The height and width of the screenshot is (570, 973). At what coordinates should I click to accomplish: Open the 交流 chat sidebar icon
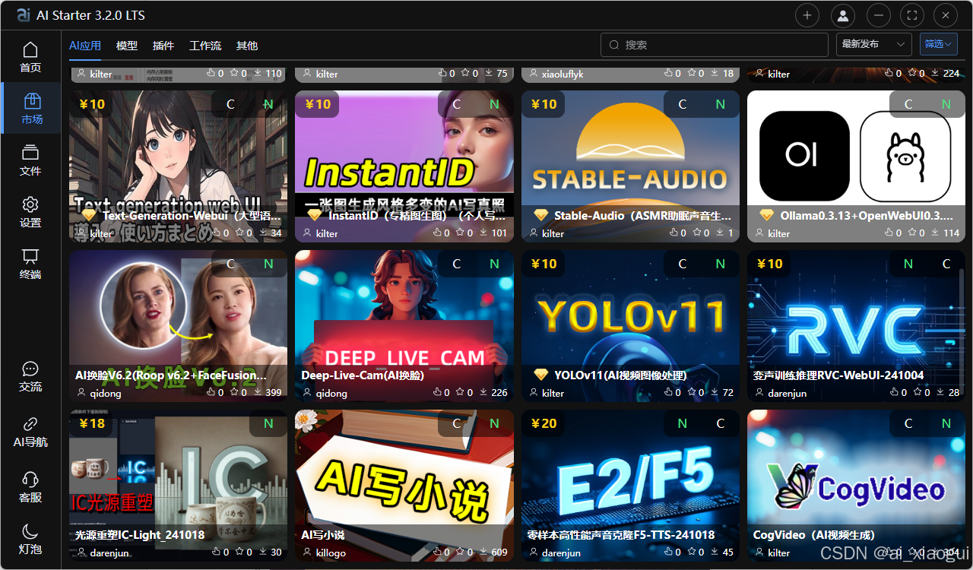tap(30, 369)
